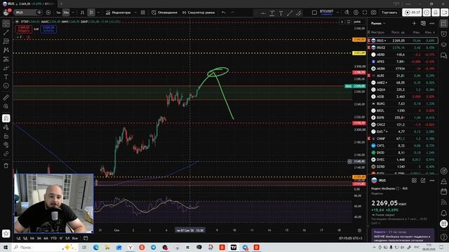
Task: Click the zoom-in magnifier tool
Action: click(x=6, y=106)
